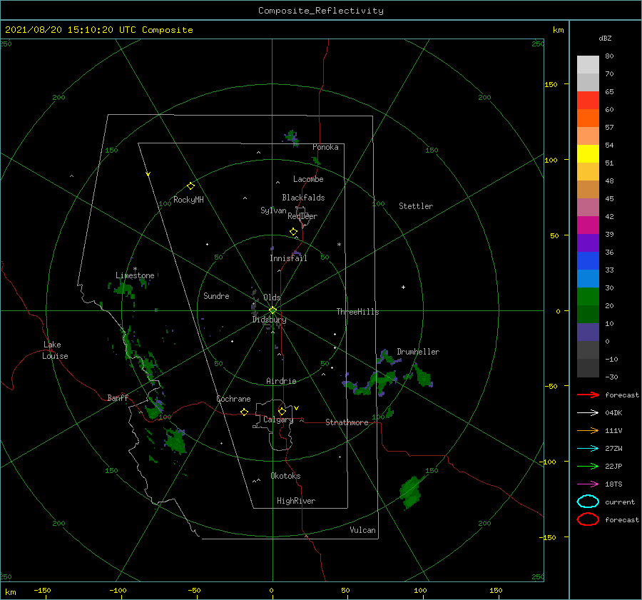Click the asterisk marker above Limestone
This screenshot has width=642, height=600.
(135, 269)
